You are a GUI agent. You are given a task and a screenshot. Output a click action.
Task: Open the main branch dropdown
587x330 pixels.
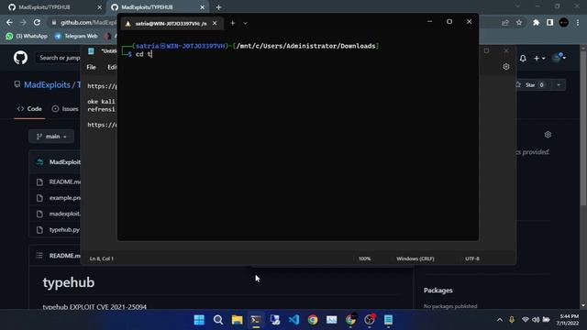(51, 137)
